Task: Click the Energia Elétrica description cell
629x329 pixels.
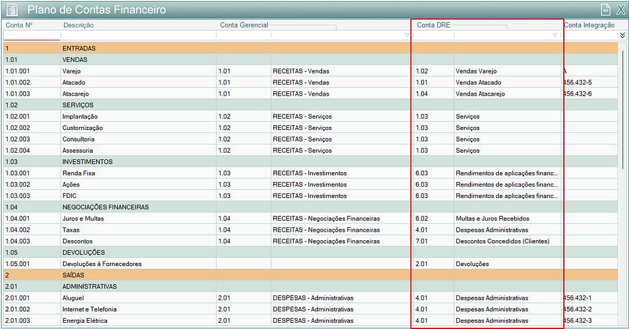Action: [138, 320]
